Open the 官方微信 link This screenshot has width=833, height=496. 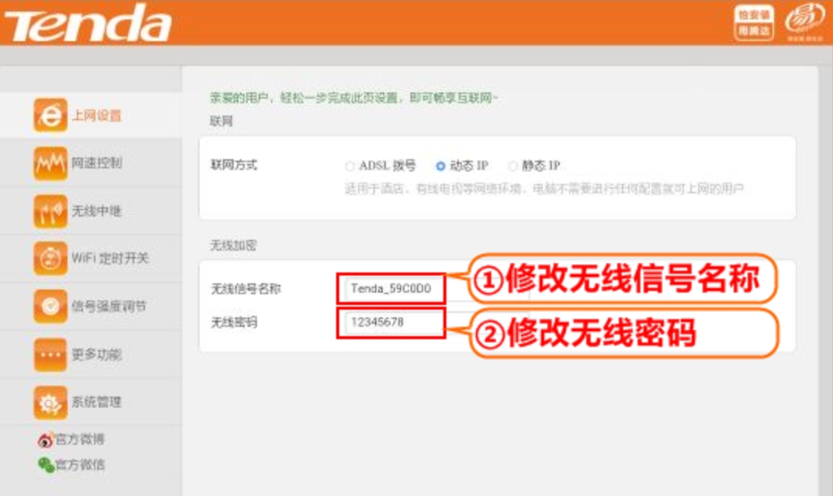80,465
